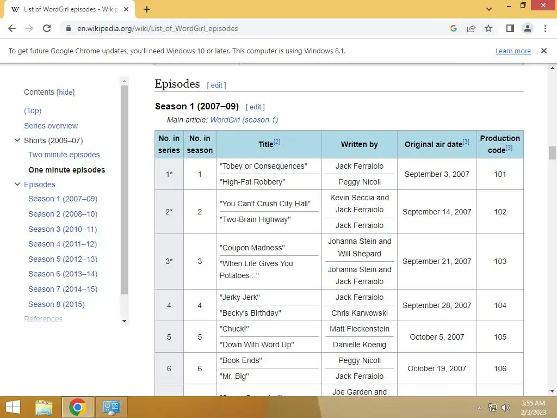Select One minute episodes in contents
The width and height of the screenshot is (557, 418).
click(x=67, y=170)
